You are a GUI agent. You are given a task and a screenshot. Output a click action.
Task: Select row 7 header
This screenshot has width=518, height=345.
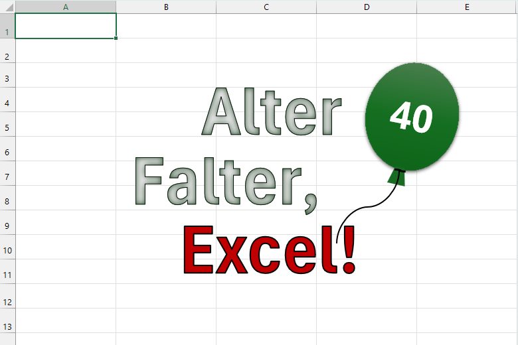[7, 173]
